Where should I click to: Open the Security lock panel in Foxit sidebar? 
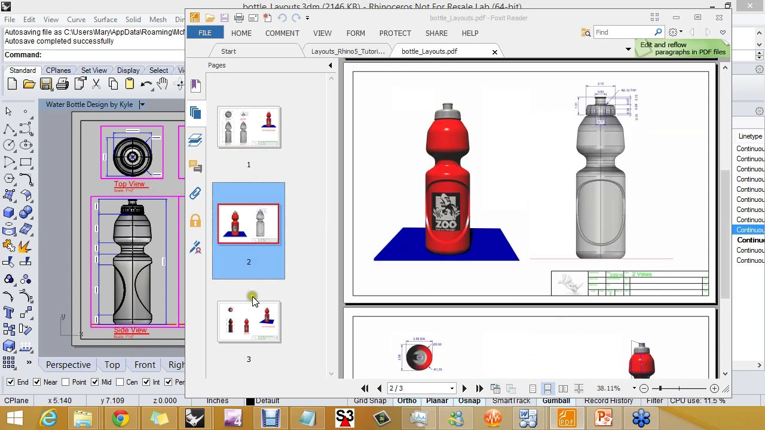(195, 221)
